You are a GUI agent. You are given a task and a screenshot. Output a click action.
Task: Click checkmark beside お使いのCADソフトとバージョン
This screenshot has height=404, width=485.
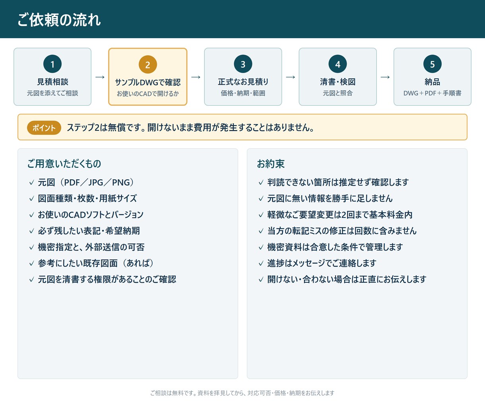31,215
